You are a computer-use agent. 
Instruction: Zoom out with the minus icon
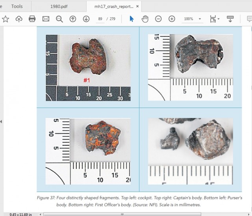coord(158,19)
